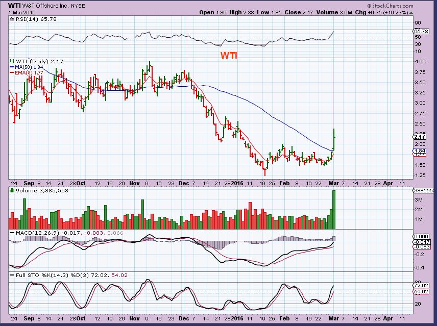Click the High 2.38 value in the header
Image resolution: width=437 pixels, height=326 pixels.
[x=241, y=13]
